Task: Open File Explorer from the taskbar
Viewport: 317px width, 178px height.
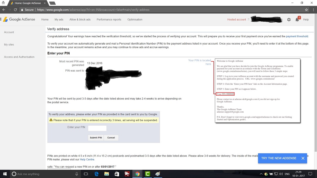Action: point(107,174)
